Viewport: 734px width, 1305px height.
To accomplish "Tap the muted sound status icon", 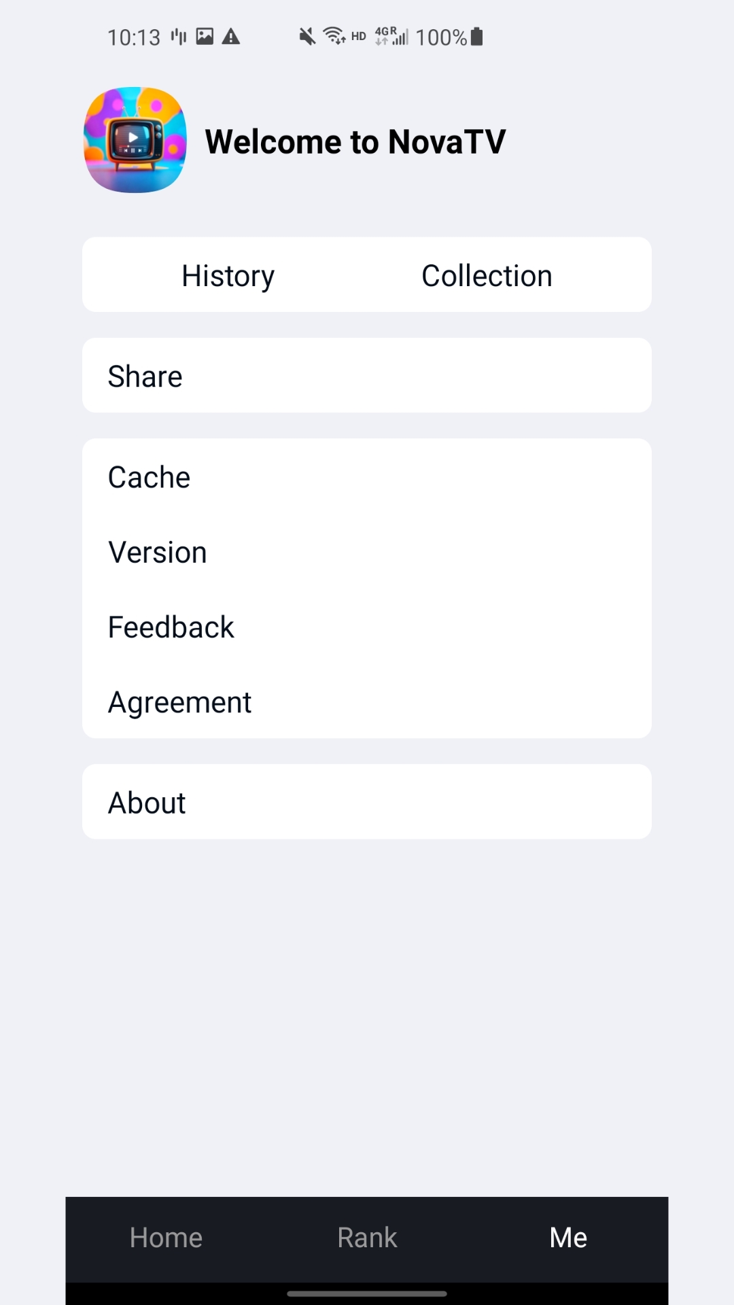I will click(x=307, y=37).
